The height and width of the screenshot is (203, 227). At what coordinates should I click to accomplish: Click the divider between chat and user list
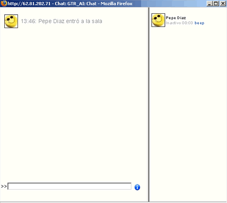tap(149, 104)
